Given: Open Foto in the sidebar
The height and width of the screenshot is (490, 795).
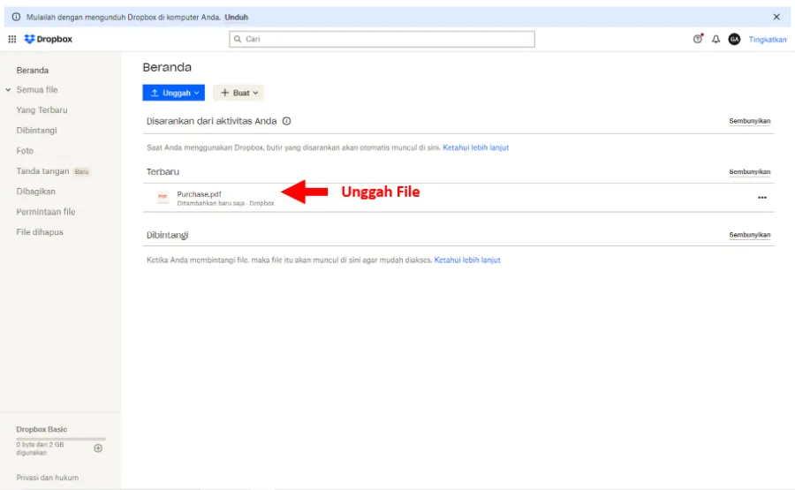Looking at the screenshot, I should [25, 150].
